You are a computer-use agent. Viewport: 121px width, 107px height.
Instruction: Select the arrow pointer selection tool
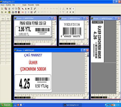coord(23,9)
